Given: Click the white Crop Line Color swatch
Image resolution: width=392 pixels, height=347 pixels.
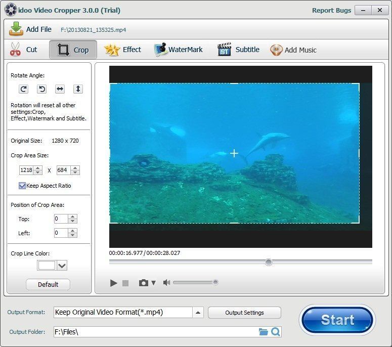Looking at the screenshot, I should coord(47,265).
